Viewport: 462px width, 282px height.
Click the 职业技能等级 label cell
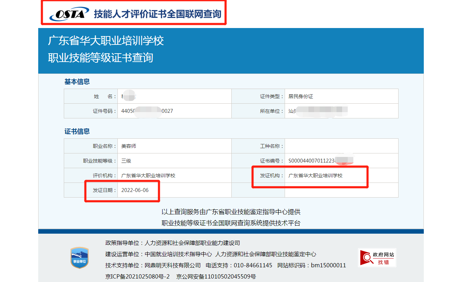[91, 161]
